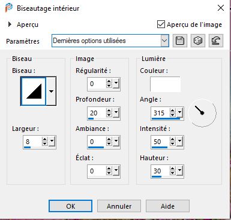Click the Annuler button
Screen dimensions: 231x220
(119, 206)
